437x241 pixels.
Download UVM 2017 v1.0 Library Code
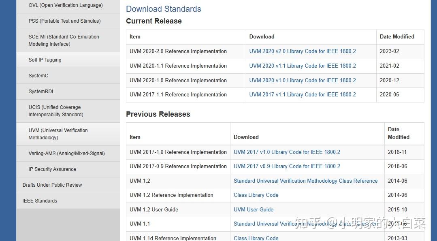[287, 152]
